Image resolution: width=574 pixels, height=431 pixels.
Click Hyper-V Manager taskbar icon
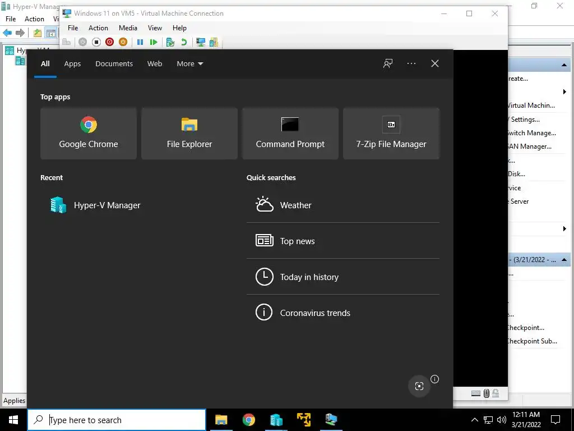coord(276,420)
